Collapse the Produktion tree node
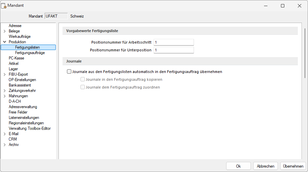This screenshot has width=308, height=172. coord(4,42)
